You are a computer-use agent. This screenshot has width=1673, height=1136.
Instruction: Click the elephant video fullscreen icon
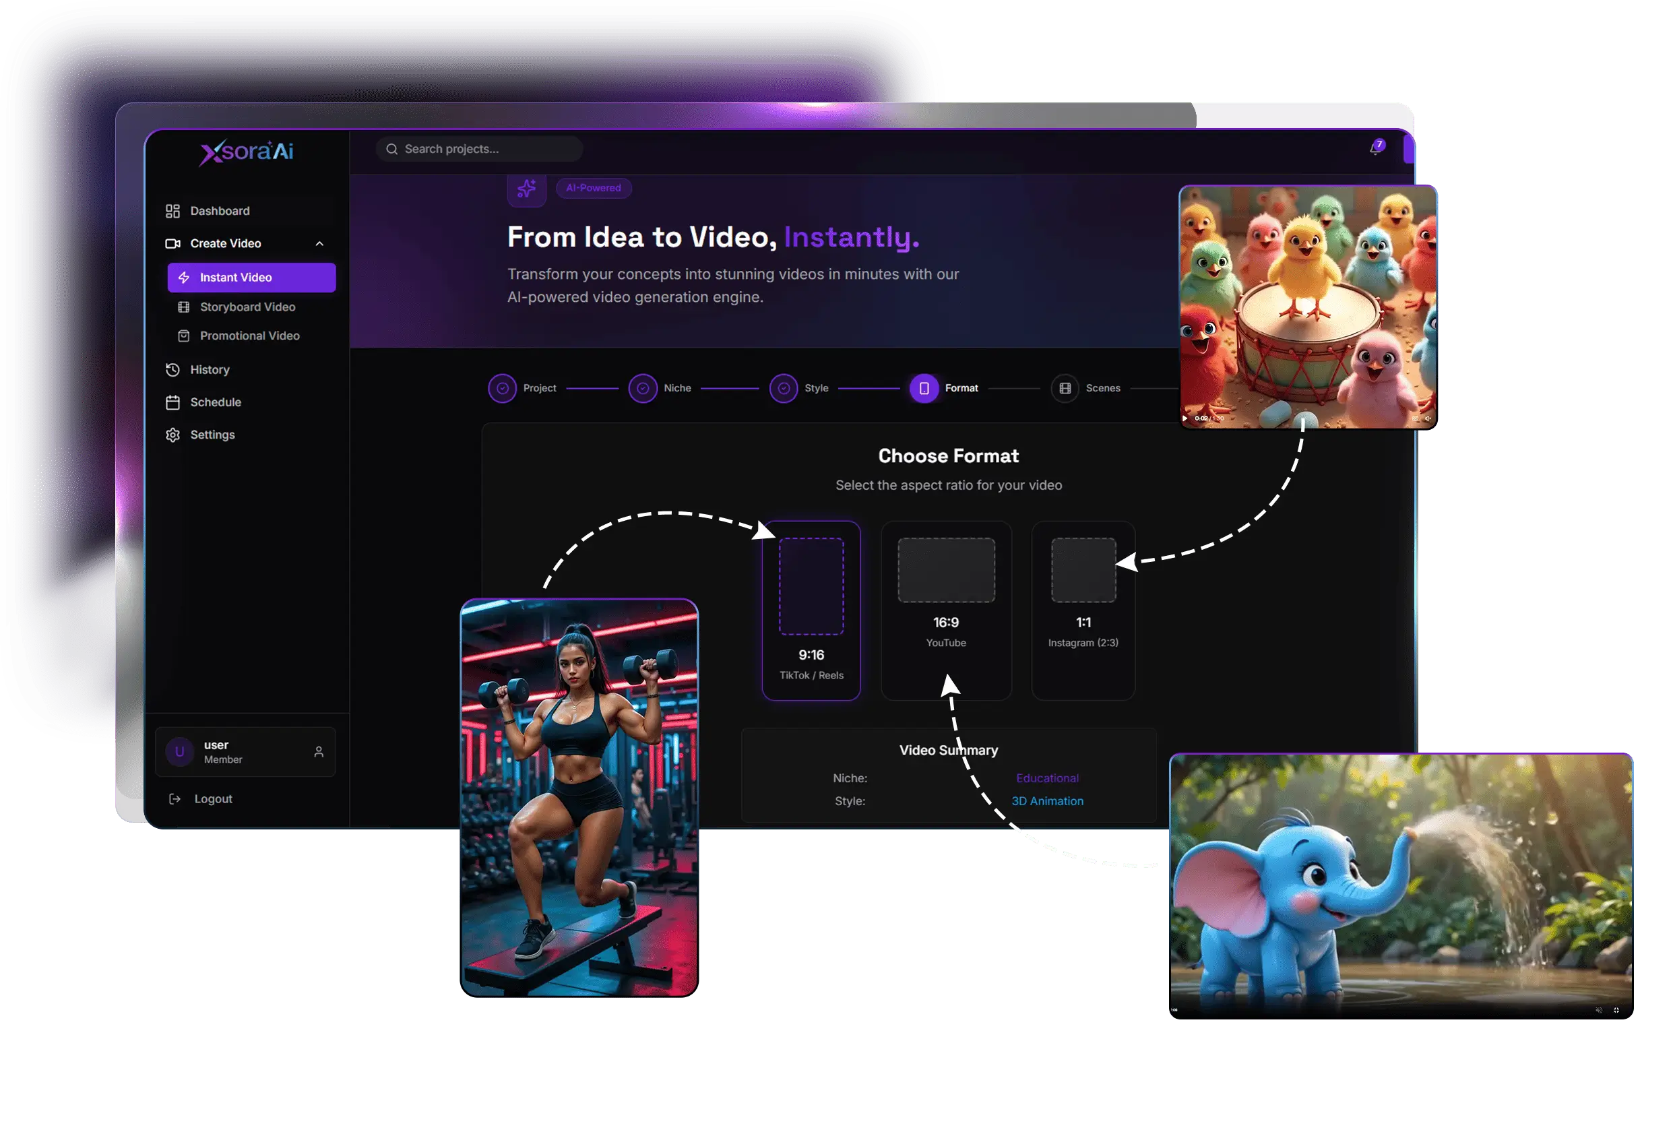click(x=1616, y=1010)
